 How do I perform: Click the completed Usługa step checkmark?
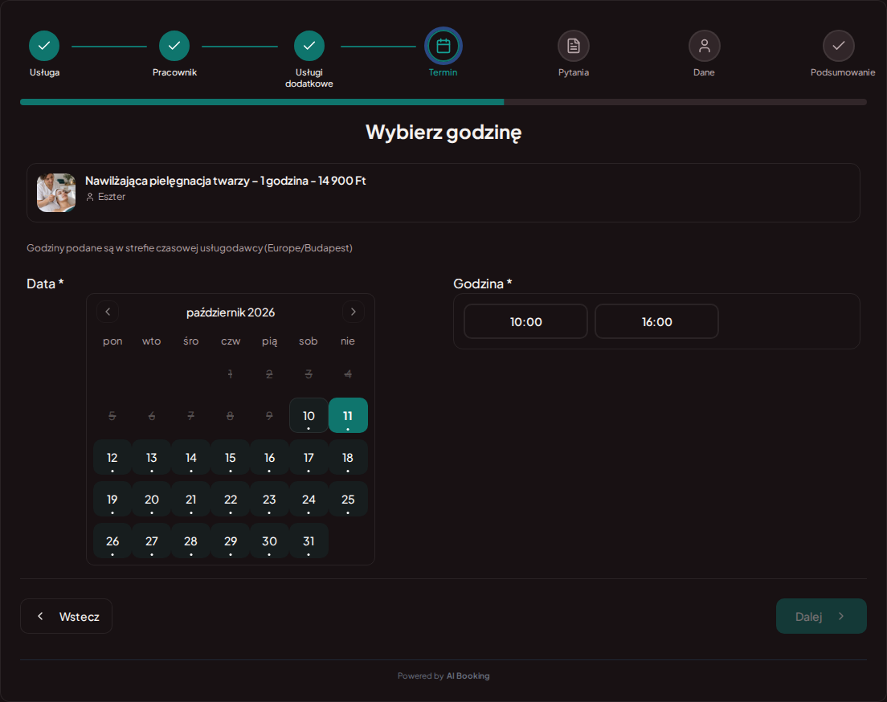click(x=44, y=46)
